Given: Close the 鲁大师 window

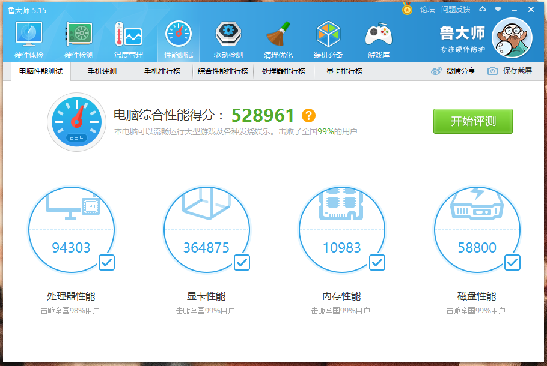Looking at the screenshot, I should coord(531,10).
